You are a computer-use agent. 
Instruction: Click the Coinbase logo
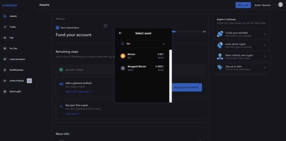(9, 5)
